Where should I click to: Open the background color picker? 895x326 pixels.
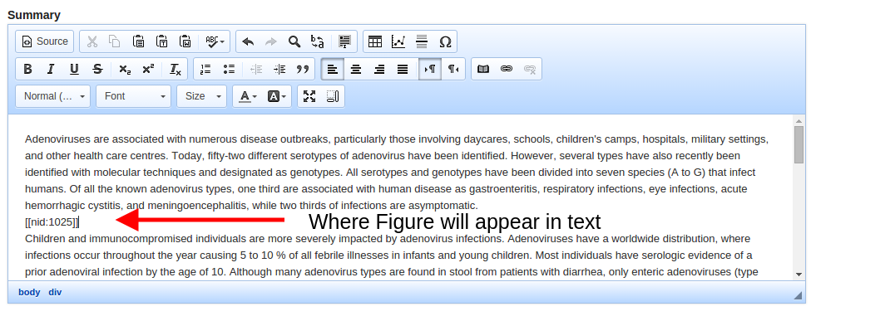[277, 96]
